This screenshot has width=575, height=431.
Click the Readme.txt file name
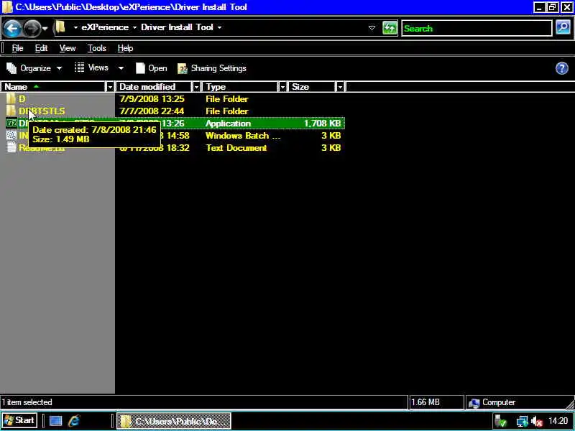(42, 148)
